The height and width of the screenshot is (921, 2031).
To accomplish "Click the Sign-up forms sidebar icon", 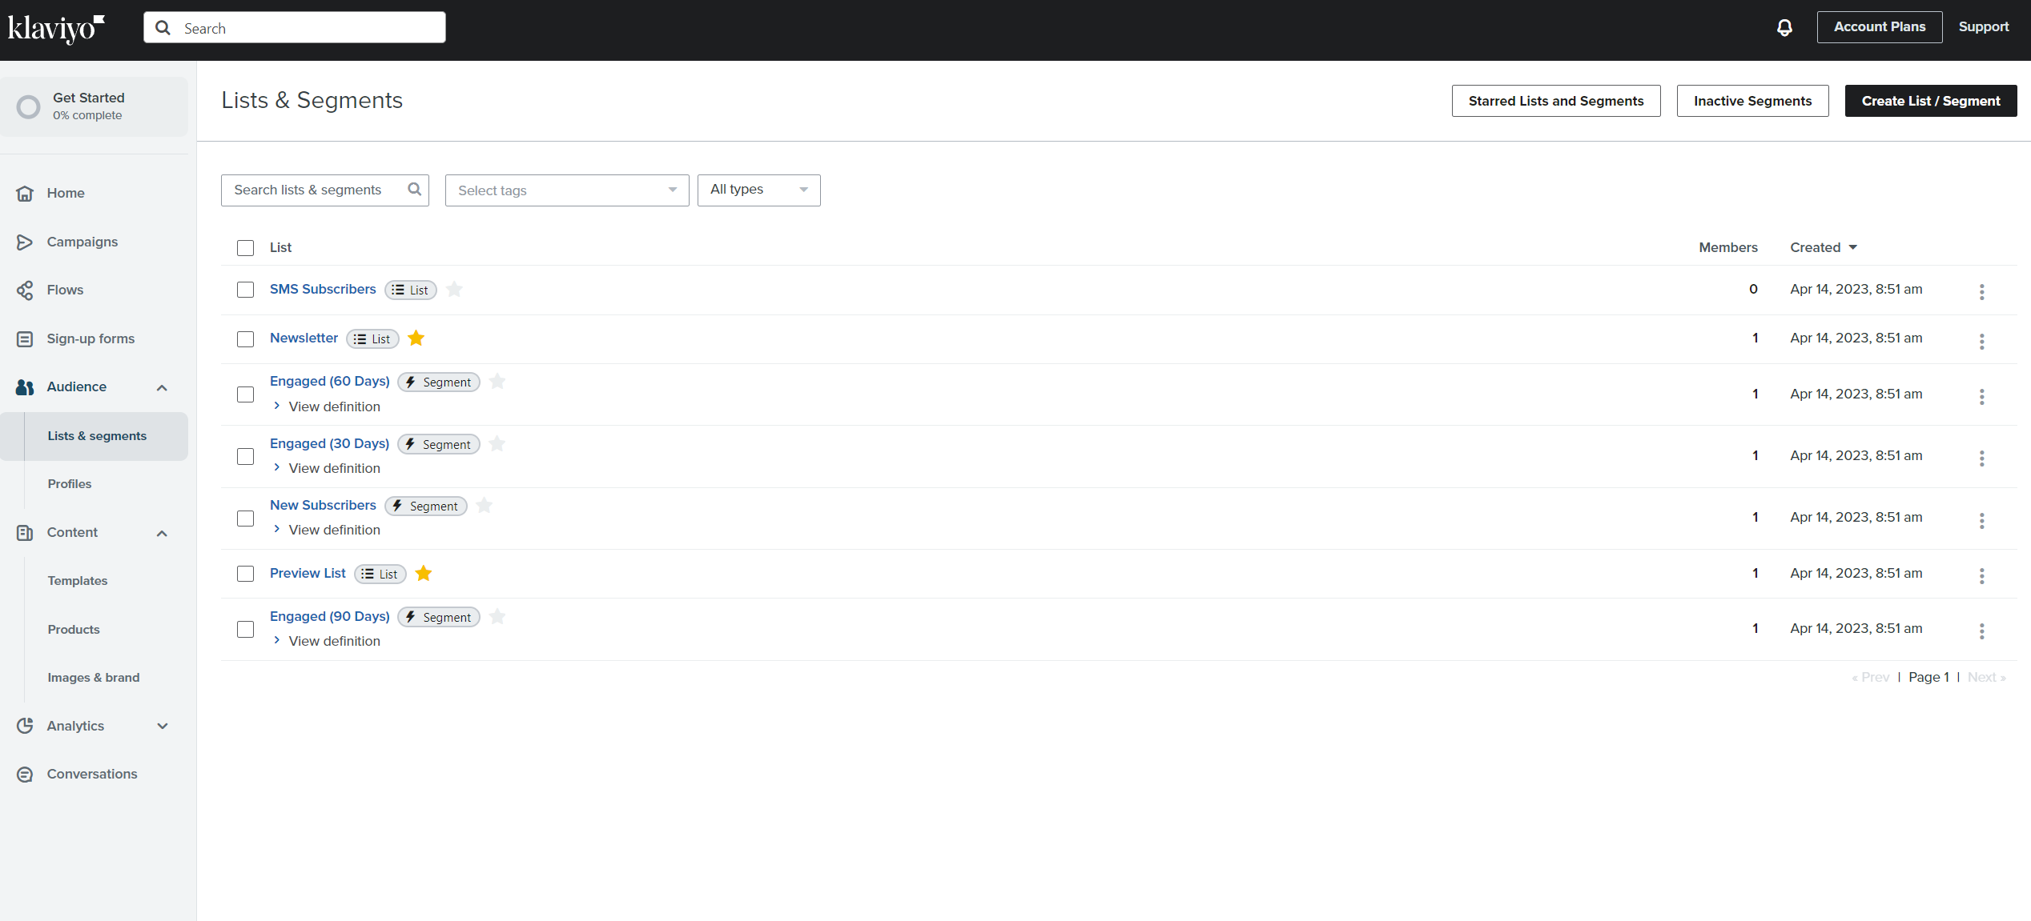I will (25, 338).
